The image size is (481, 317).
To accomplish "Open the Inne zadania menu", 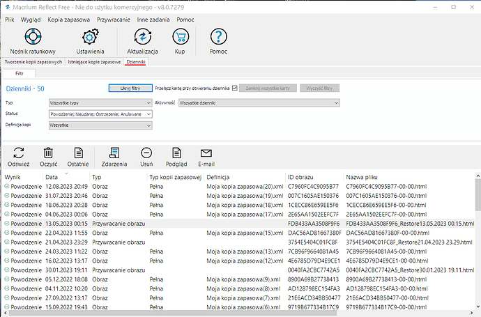I will (153, 20).
